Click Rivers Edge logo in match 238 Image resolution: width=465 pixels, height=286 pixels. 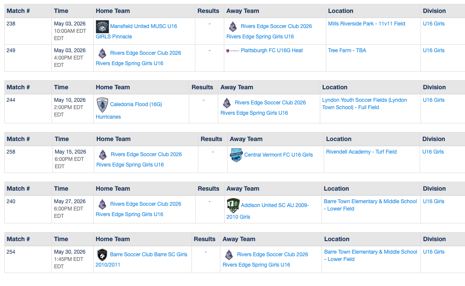[232, 26]
